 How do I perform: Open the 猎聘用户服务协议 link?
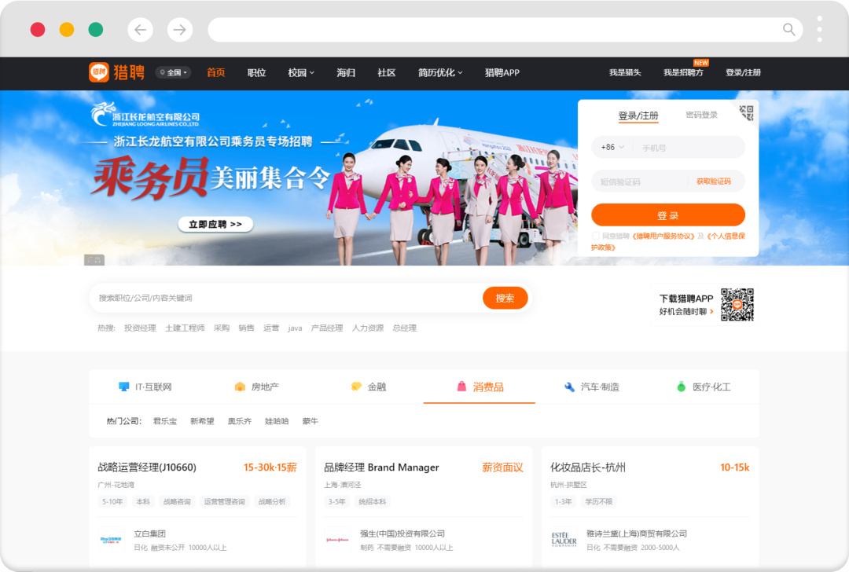[x=663, y=236]
